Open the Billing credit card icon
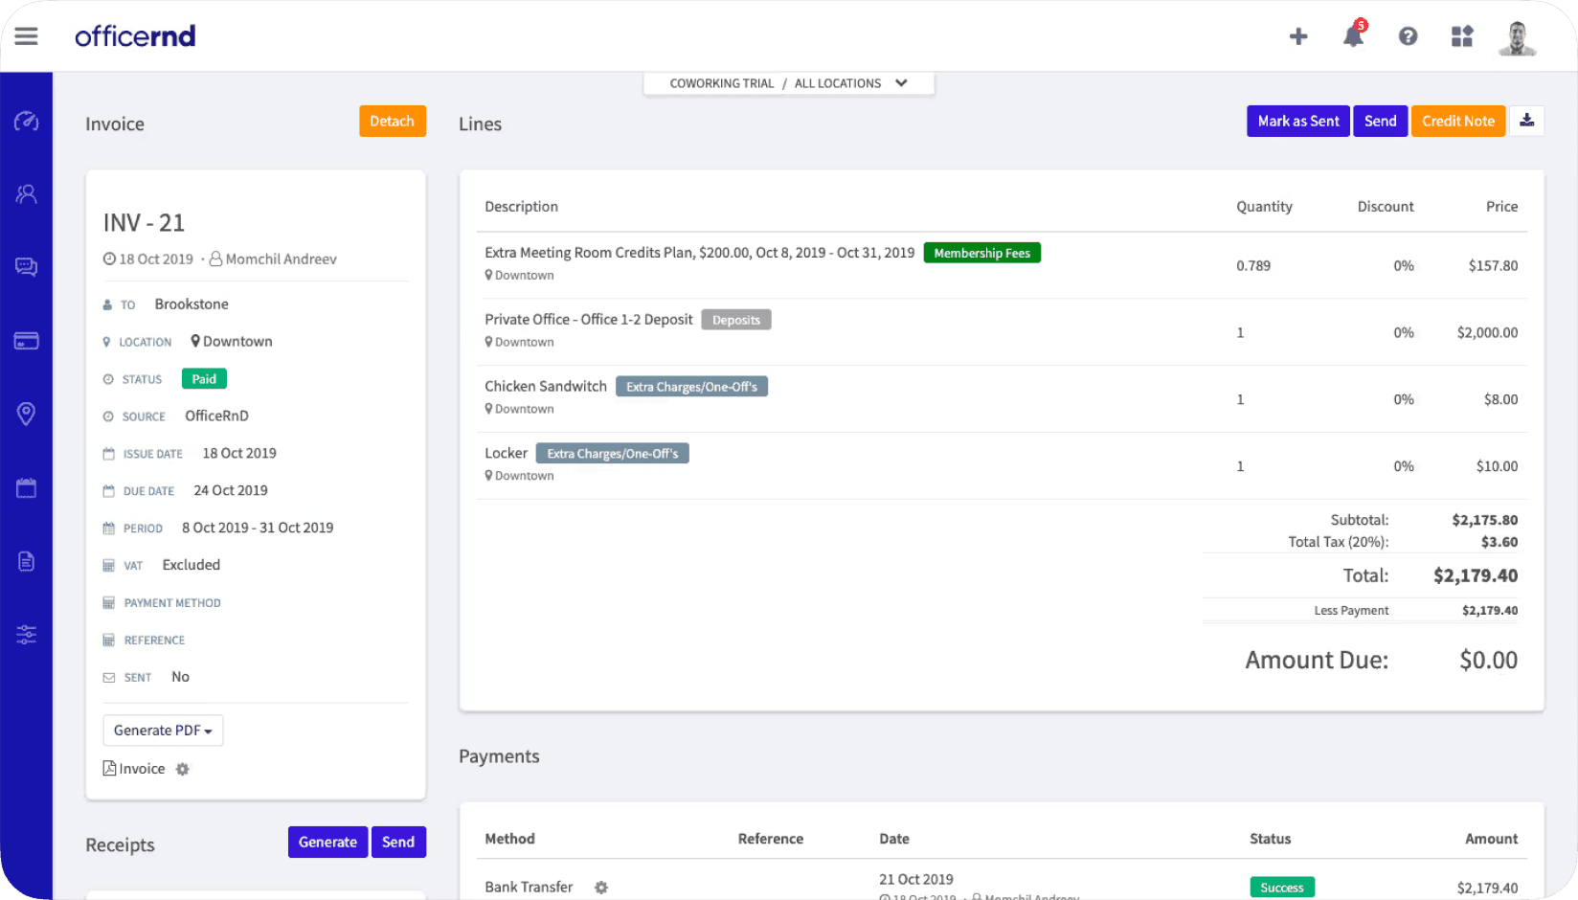 click(26, 340)
